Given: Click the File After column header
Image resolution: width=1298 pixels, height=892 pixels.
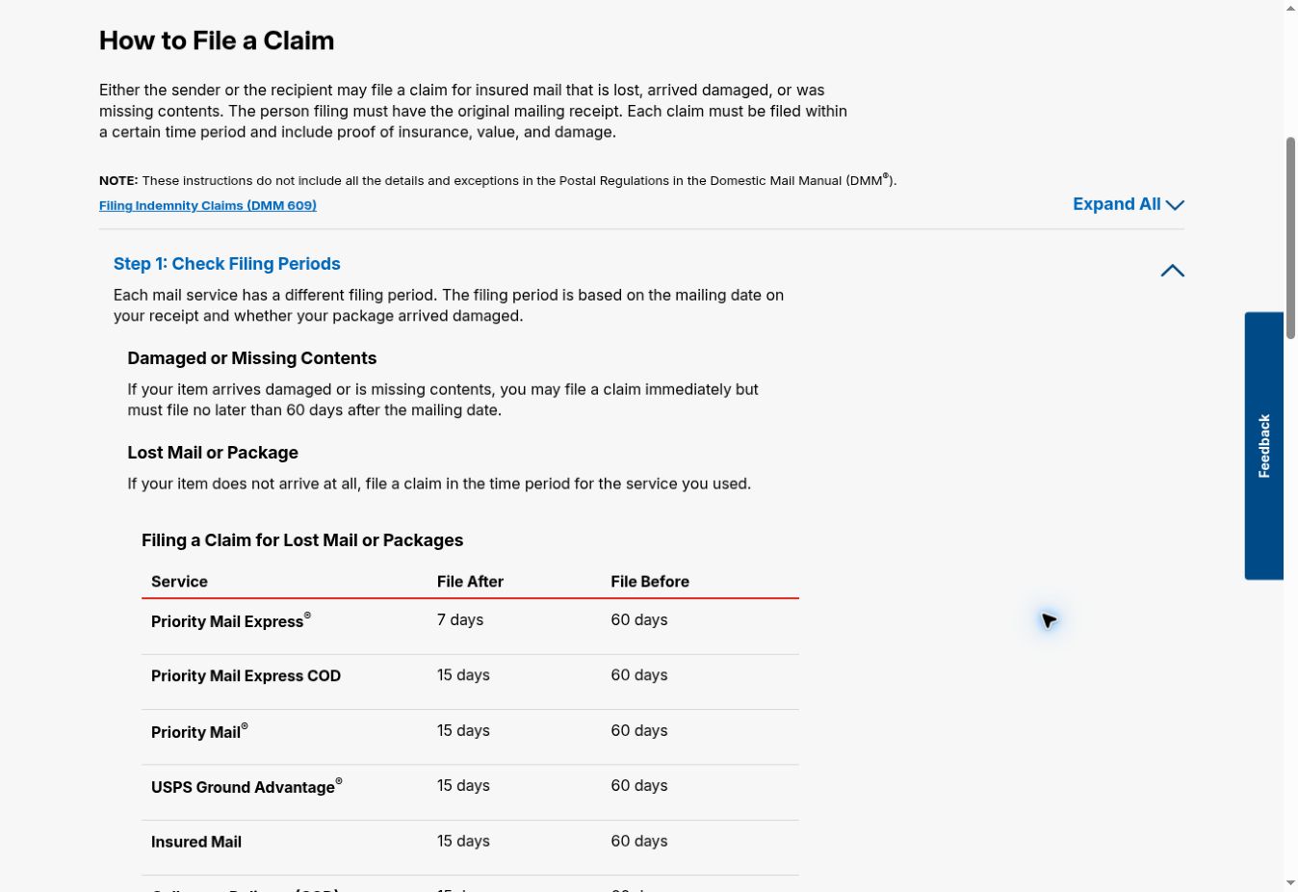Looking at the screenshot, I should 470,582.
